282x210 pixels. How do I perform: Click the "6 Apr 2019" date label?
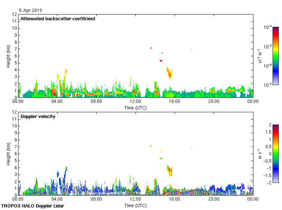(x=30, y=10)
